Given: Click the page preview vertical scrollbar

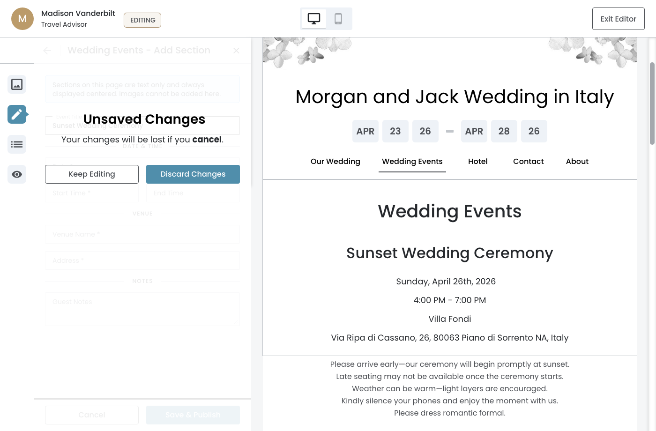Looking at the screenshot, I should point(652,103).
